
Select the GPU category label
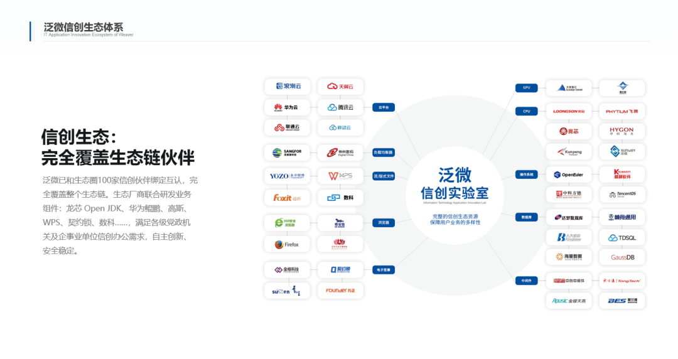[x=526, y=88]
